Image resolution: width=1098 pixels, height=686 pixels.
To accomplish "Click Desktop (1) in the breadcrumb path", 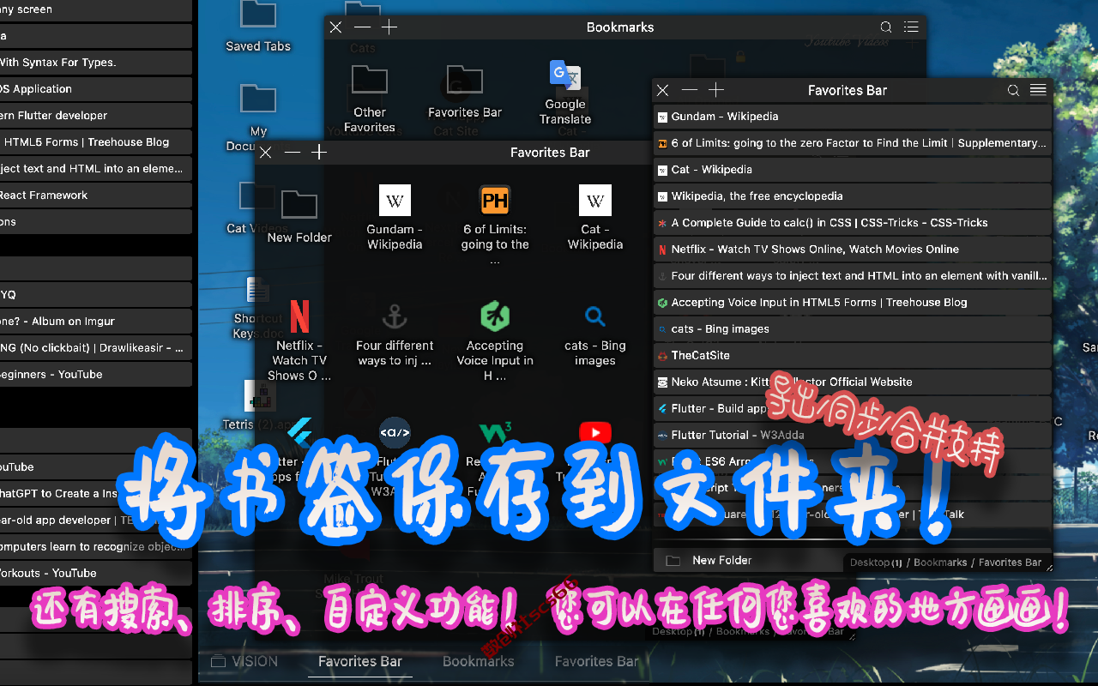I will coord(877,563).
